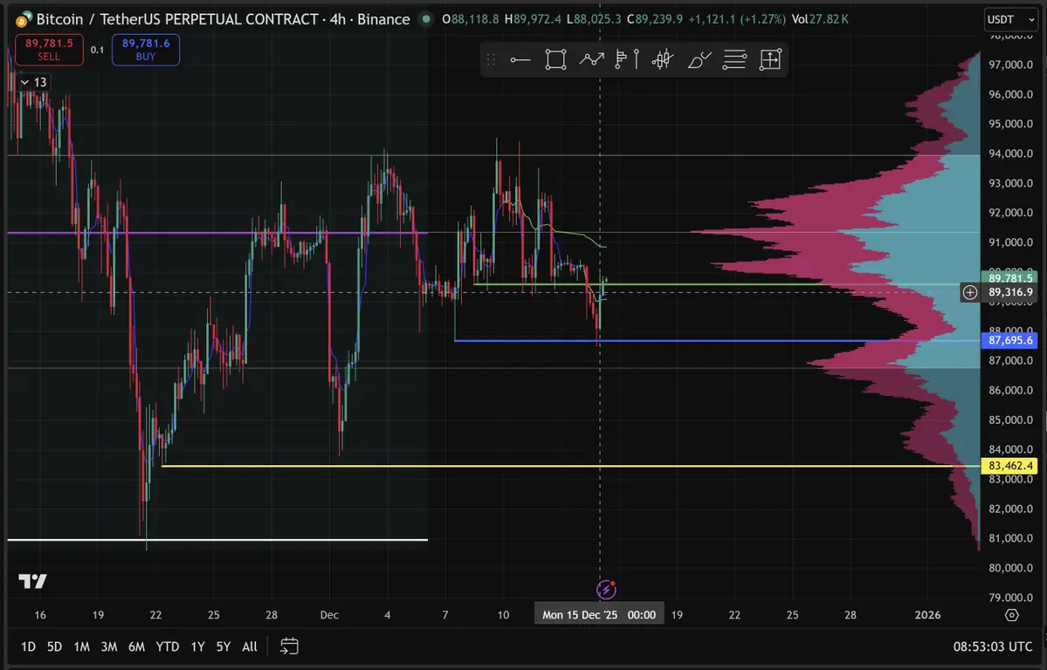Click the L88,025.3 low price value

pos(594,18)
